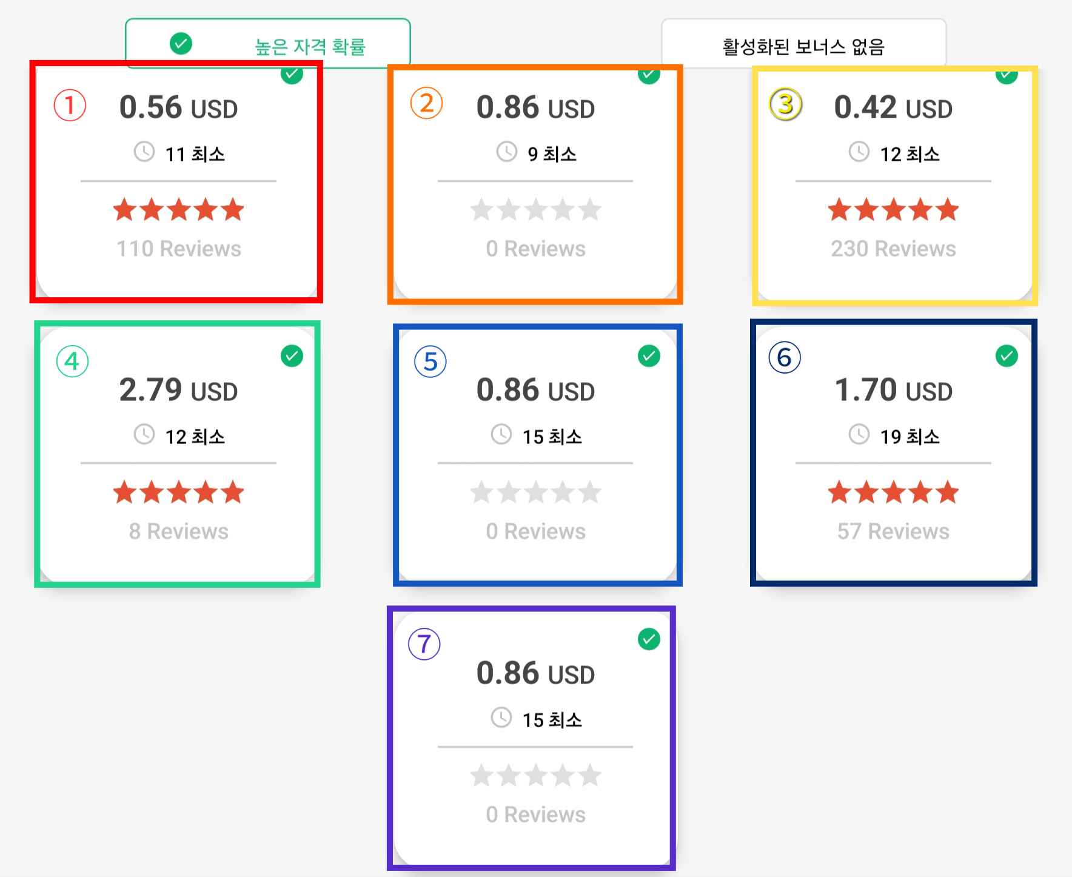Click the clock icon beside 19 최소
Viewport: 1072px width, 877px height.
[x=859, y=434]
